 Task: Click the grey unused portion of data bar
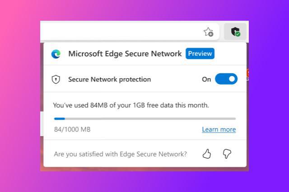(x=150, y=119)
